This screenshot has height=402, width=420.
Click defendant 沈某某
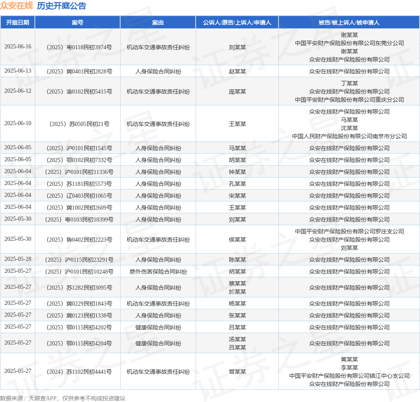(349, 128)
